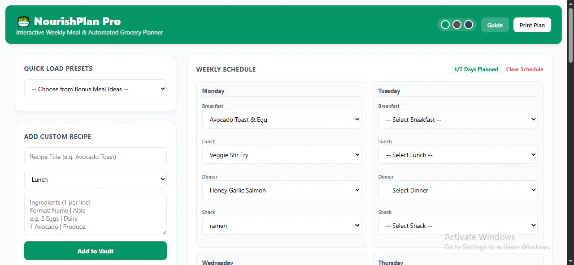Open the Tuesday Select Snack dropdown
Viewport: 574px width, 265px height.
click(x=458, y=226)
